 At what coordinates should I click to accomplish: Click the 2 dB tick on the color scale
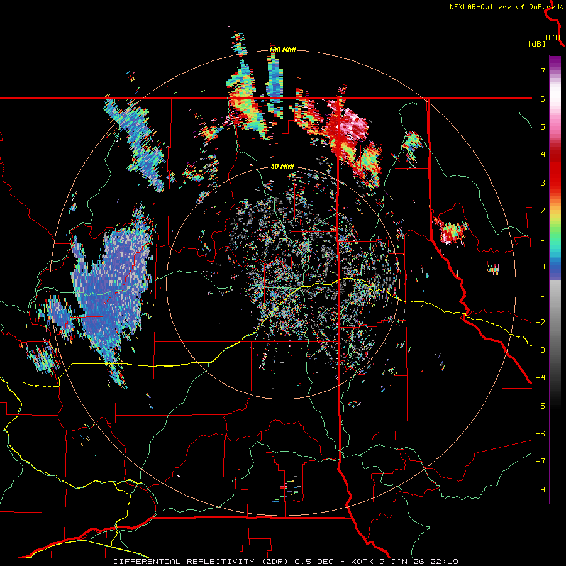coord(543,211)
